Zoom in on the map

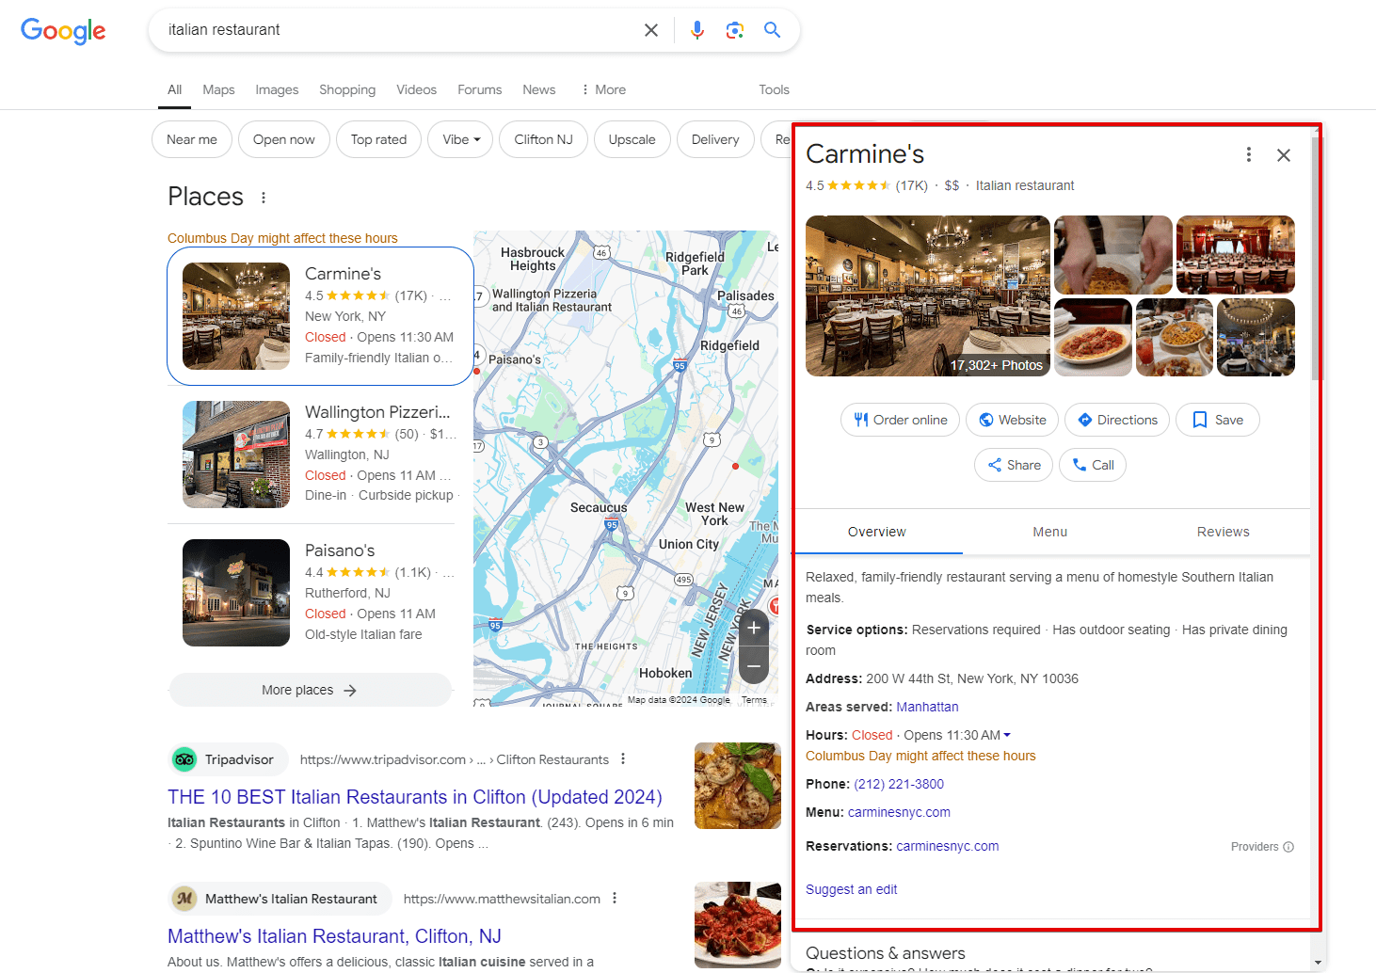pyautogui.click(x=754, y=628)
